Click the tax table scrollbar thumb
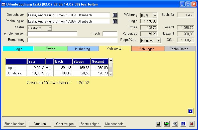Image resolution: width=198 pixels, height=130 pixels. (x=111, y=65)
